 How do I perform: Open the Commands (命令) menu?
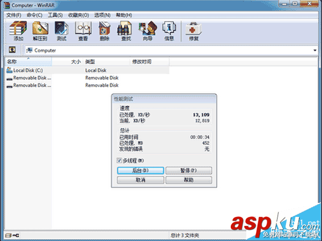34,15
